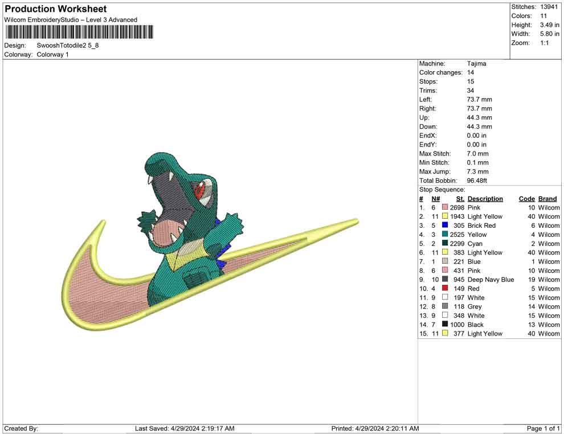Viewport: 564px width, 434px height.
Task: Click the 'Stops:' label
Action: tap(428, 81)
